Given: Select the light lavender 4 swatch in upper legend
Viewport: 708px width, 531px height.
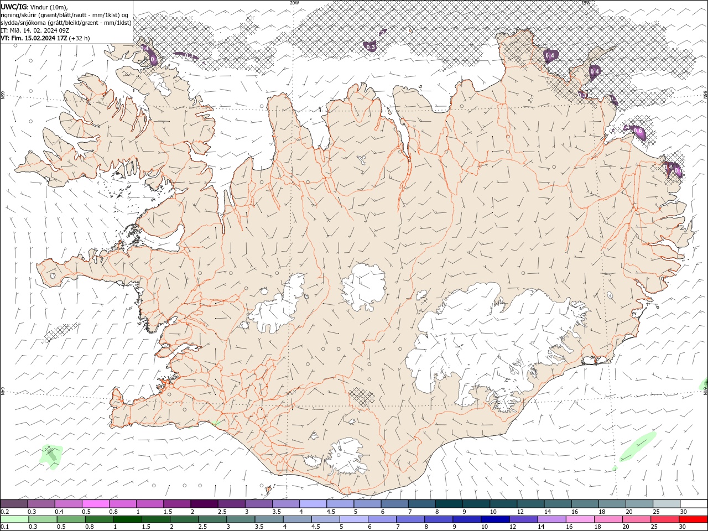Looking at the screenshot, I should pyautogui.click(x=313, y=504).
